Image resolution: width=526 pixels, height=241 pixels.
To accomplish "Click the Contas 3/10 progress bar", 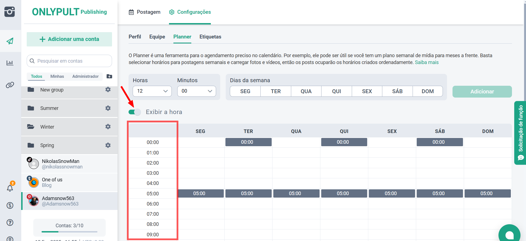I will (69, 232).
